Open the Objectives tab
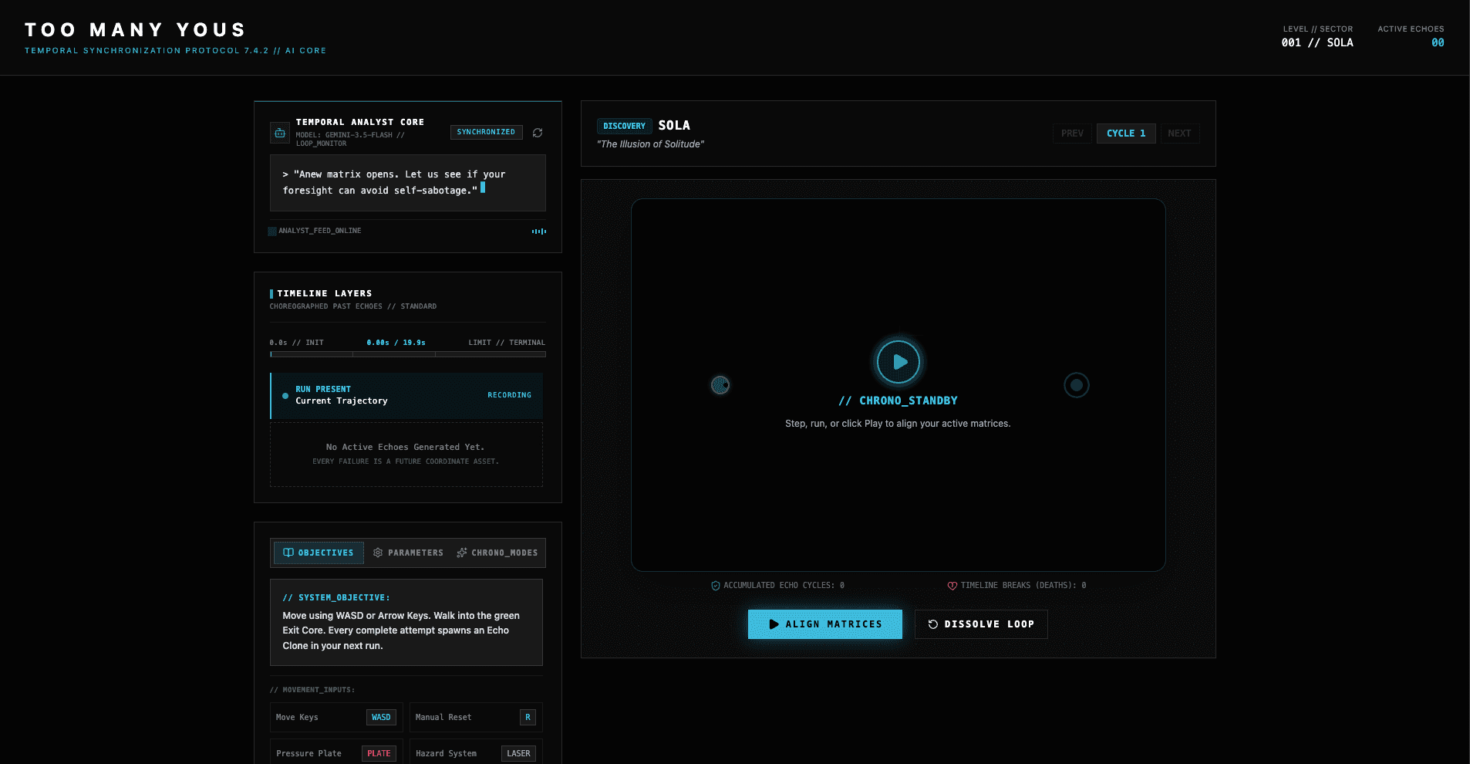The width and height of the screenshot is (1470, 764). click(x=319, y=553)
